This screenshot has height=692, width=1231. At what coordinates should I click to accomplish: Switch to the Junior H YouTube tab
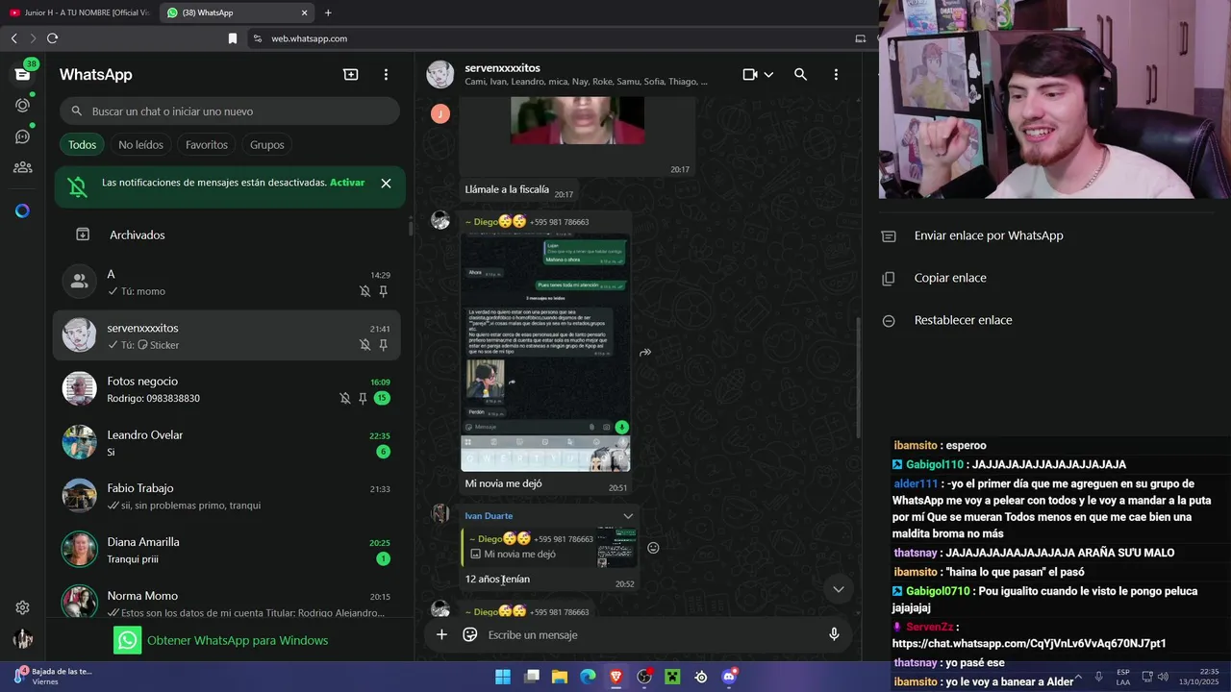coord(80,12)
